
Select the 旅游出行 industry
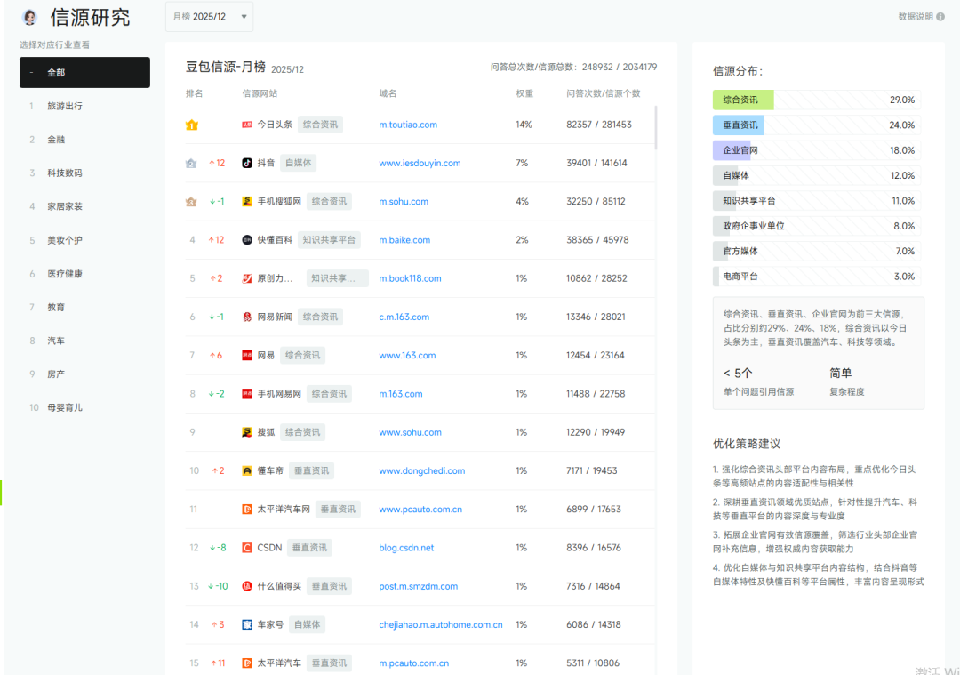click(x=65, y=106)
